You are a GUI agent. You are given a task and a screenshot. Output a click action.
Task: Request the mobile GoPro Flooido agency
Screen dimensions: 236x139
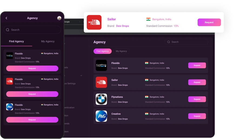point(32,68)
